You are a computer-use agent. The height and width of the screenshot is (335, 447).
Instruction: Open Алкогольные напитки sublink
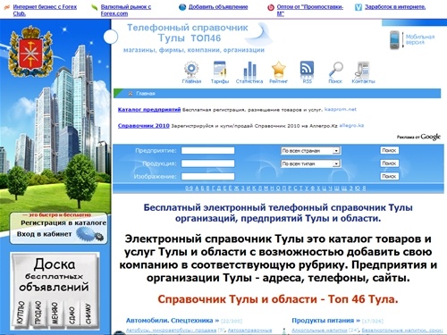point(319,331)
